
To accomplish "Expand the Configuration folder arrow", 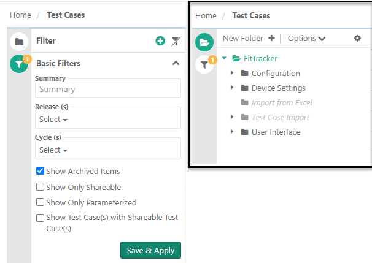I will click(x=232, y=73).
